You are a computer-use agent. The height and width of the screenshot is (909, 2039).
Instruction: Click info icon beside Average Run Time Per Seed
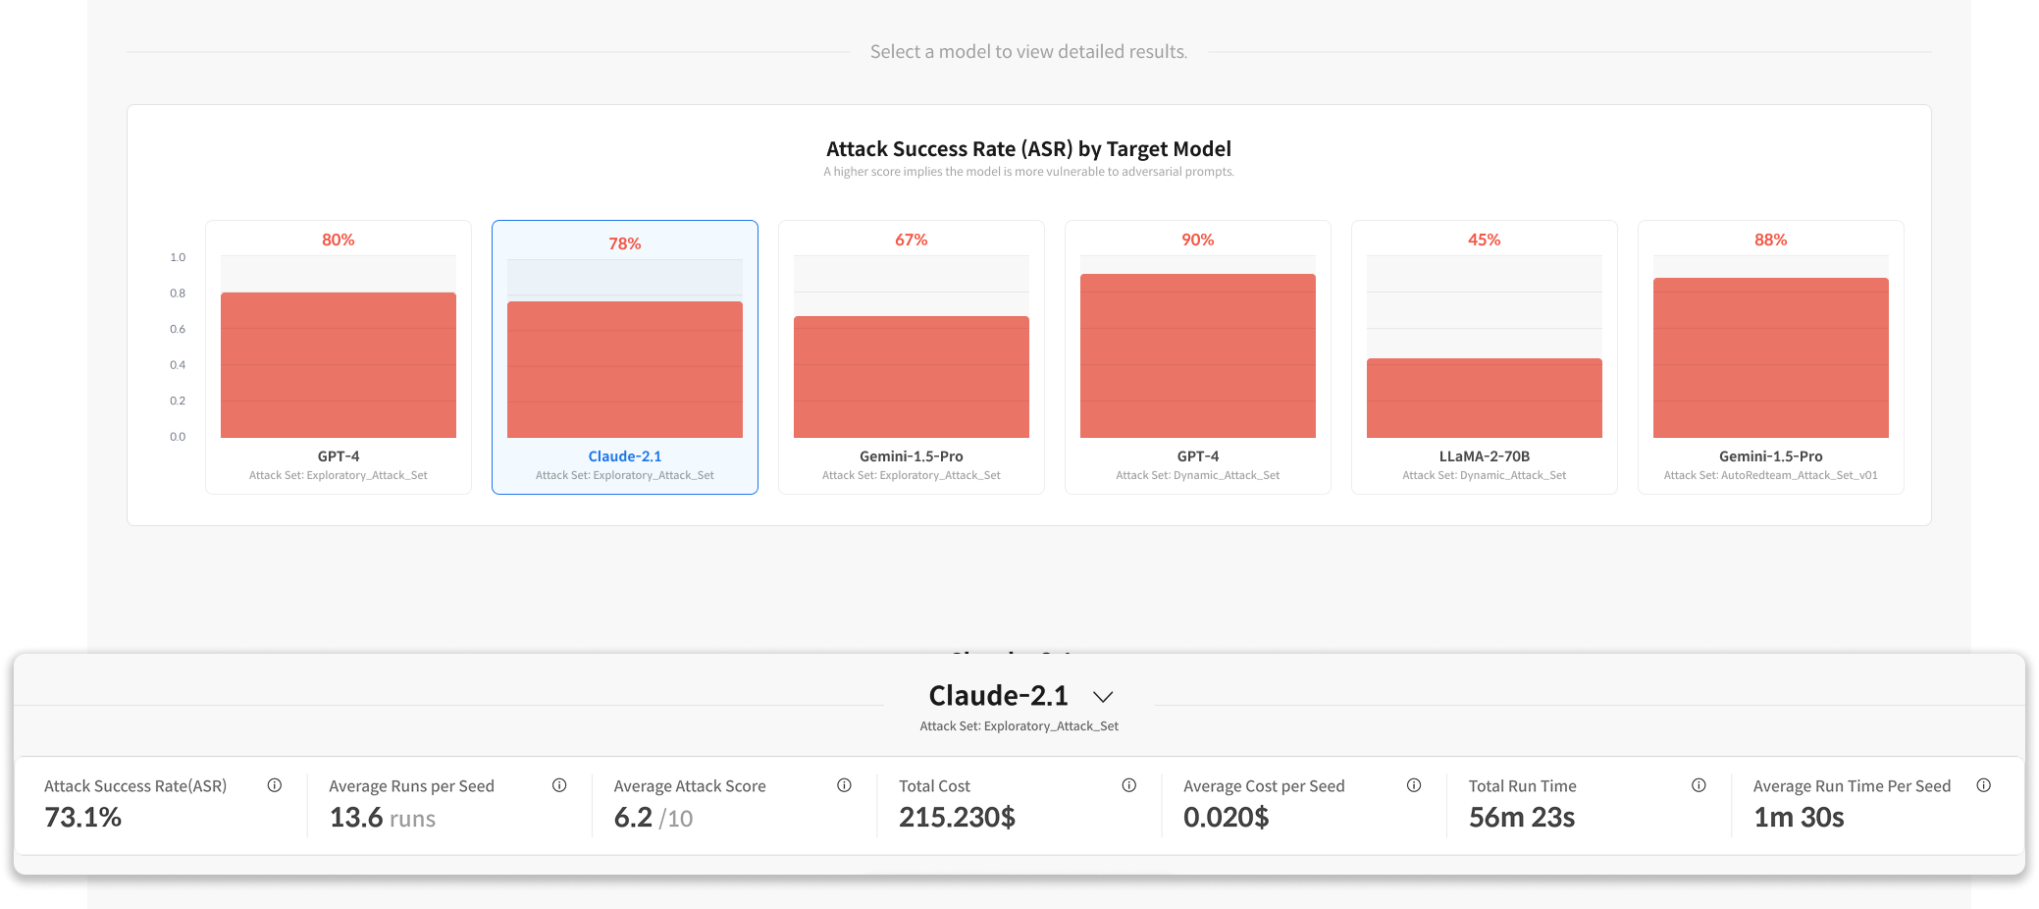pos(1983,785)
